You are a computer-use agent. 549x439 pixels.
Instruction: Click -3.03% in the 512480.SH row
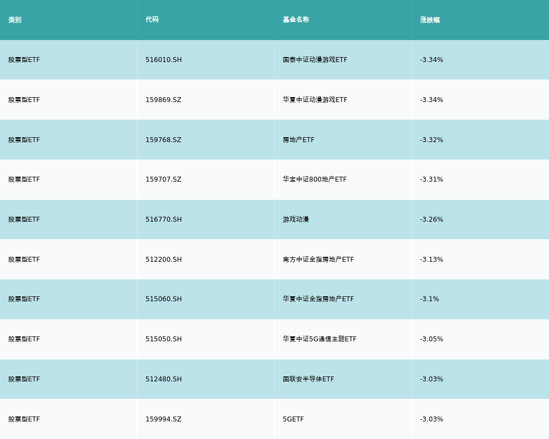pyautogui.click(x=432, y=379)
